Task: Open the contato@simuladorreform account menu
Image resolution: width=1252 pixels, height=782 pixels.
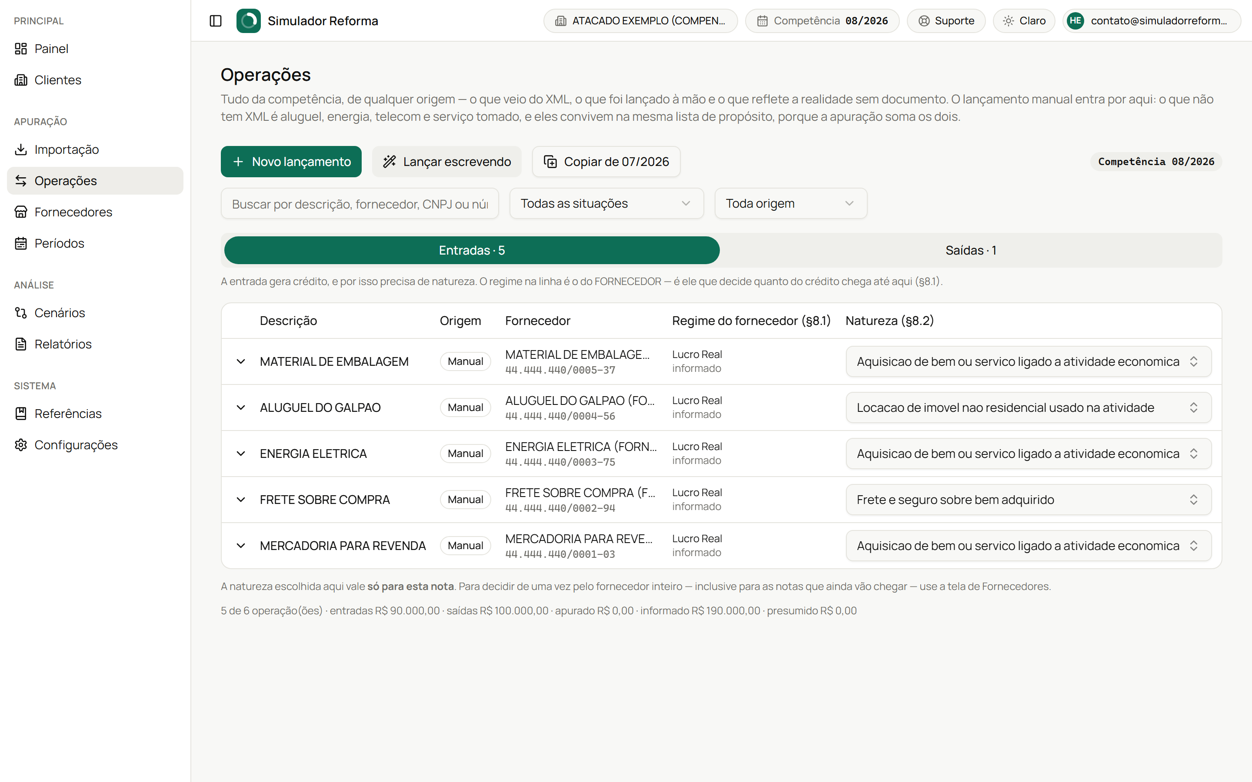Action: (x=1152, y=21)
